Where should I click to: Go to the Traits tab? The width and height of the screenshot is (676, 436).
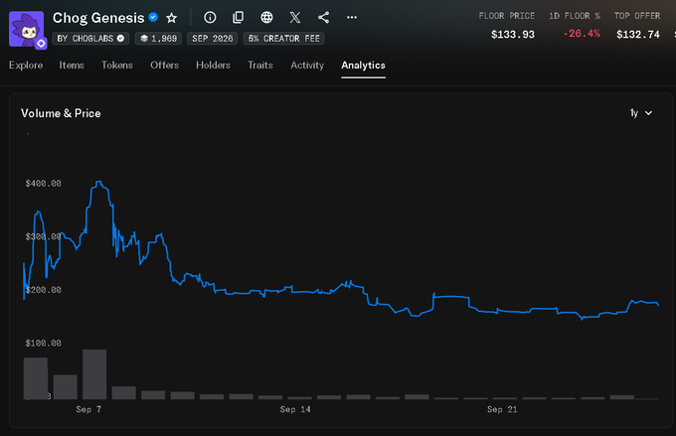(x=260, y=66)
